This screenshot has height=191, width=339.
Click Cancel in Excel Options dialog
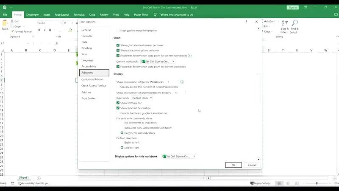click(252, 165)
